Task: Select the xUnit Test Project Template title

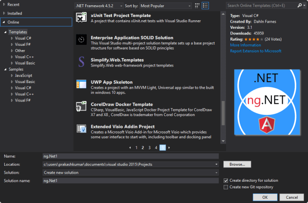Action: point(121,16)
